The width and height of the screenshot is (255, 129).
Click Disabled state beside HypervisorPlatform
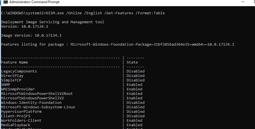click(x=136, y=111)
